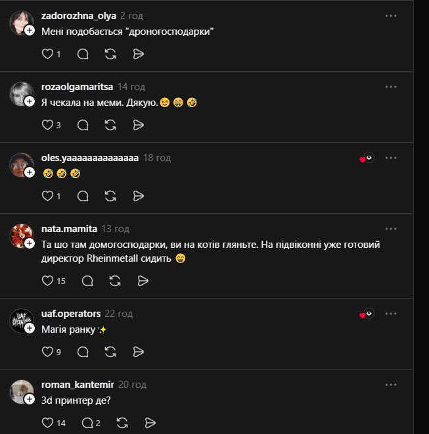
Task: Like rozaolgamaritsa's comment with the heart
Action: click(47, 125)
